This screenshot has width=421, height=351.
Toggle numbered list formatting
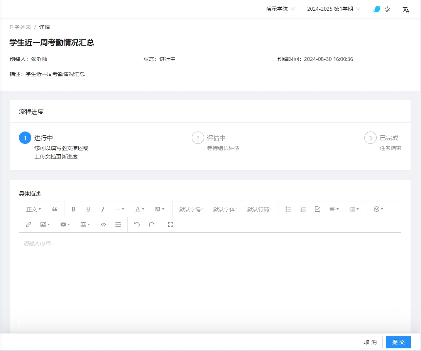(303, 209)
